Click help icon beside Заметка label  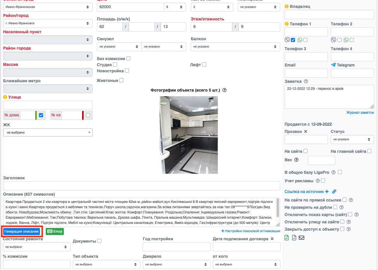click(306, 81)
